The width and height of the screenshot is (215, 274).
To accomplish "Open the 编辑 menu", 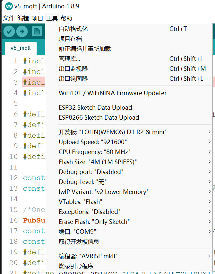I will click(23, 18).
